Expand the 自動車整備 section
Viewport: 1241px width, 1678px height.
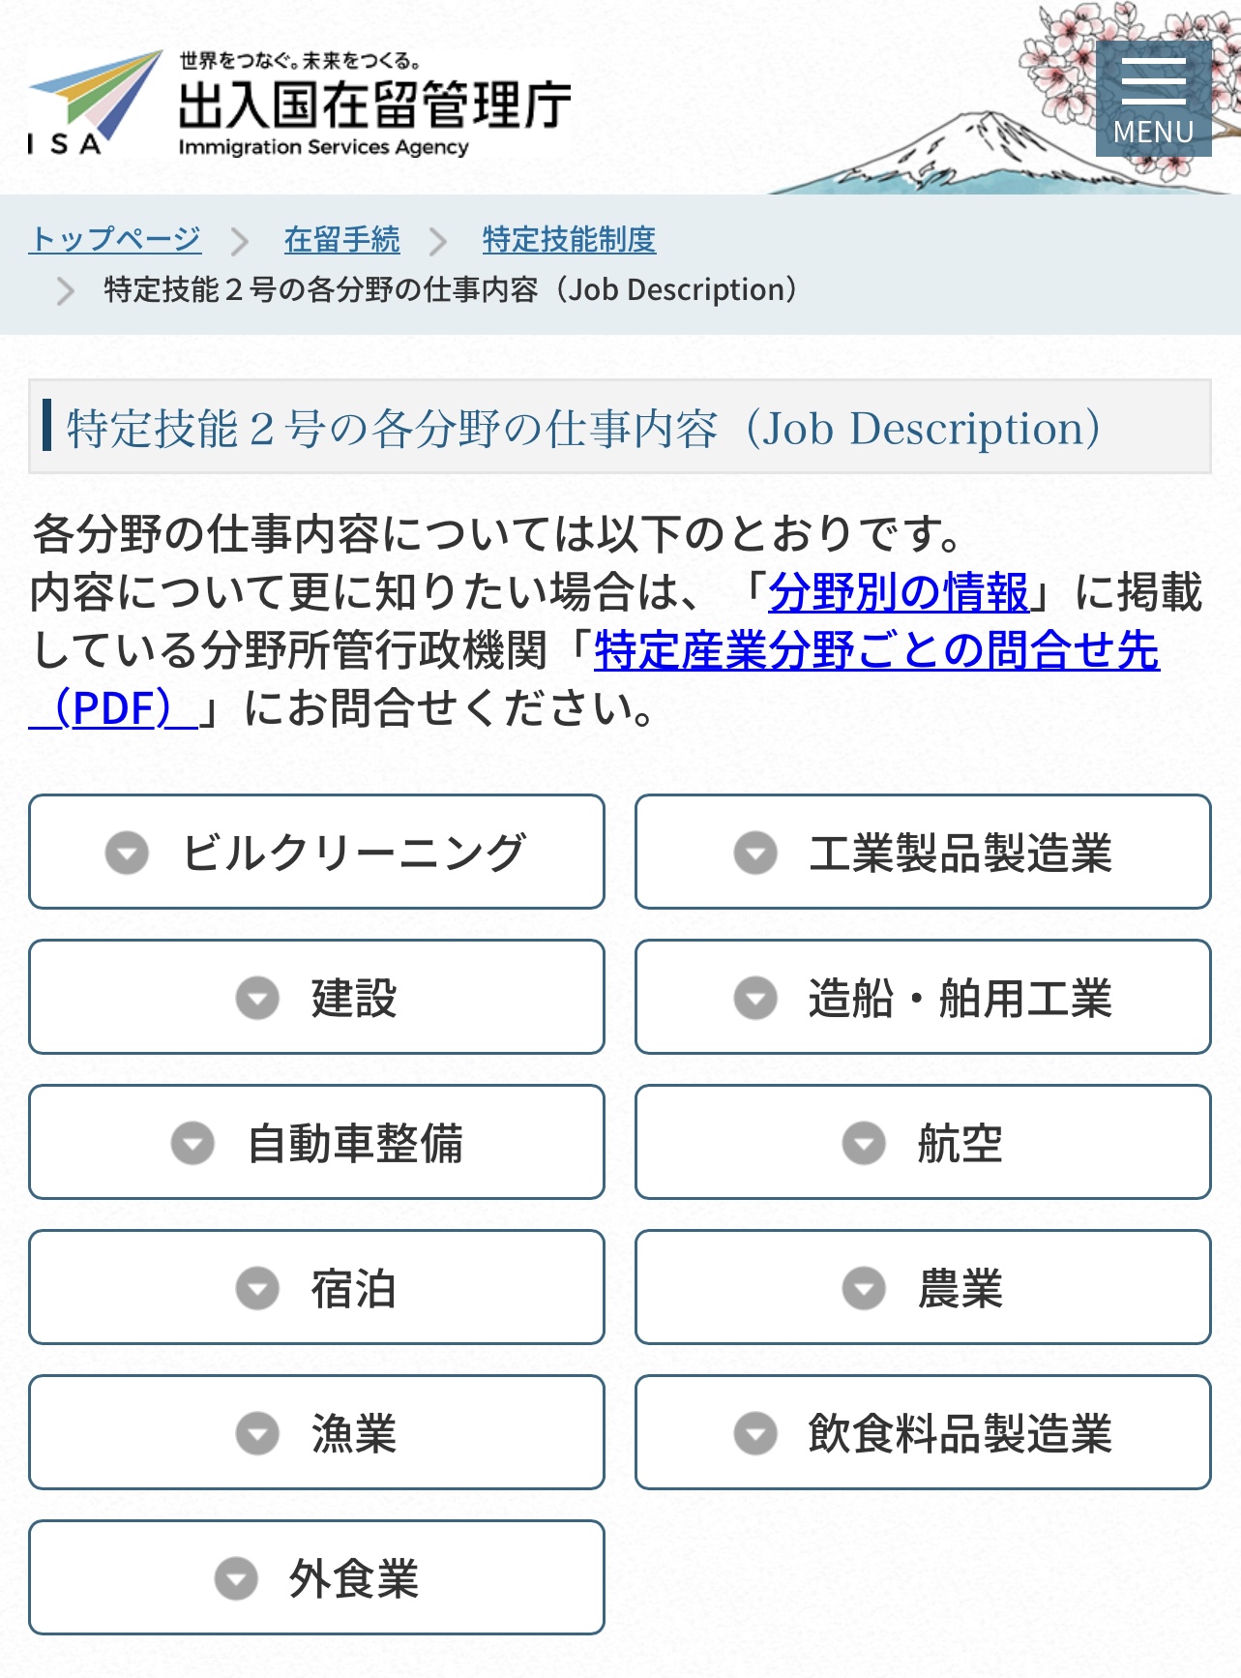316,1143
